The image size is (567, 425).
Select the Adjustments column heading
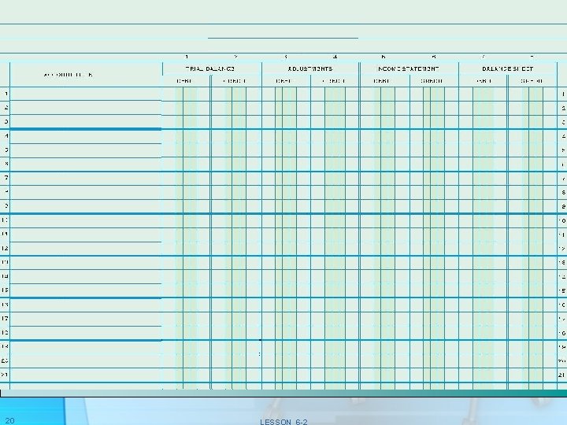[310, 68]
